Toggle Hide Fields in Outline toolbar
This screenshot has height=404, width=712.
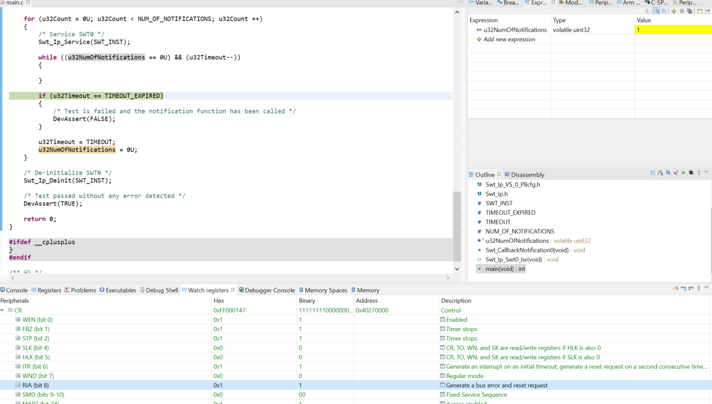tap(668, 173)
